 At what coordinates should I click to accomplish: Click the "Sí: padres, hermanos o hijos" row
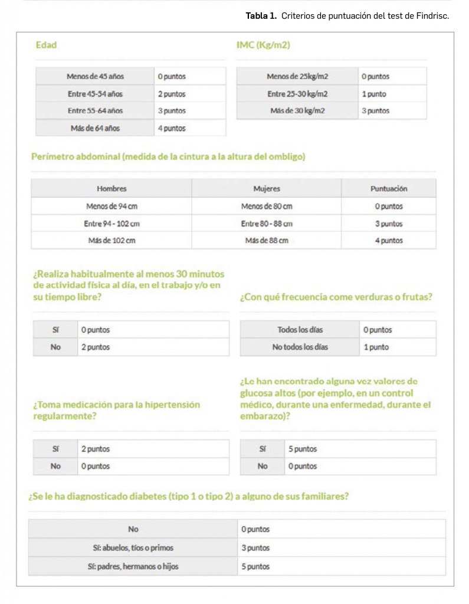coord(133,566)
